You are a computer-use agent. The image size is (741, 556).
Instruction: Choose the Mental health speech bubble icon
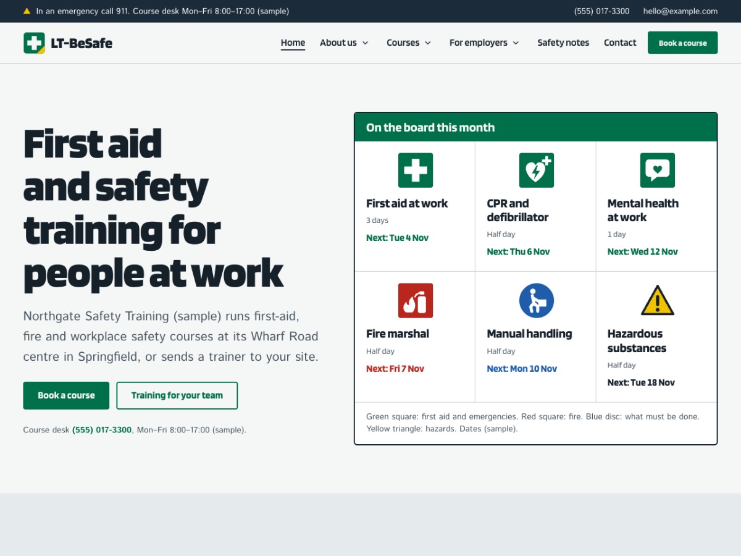658,171
